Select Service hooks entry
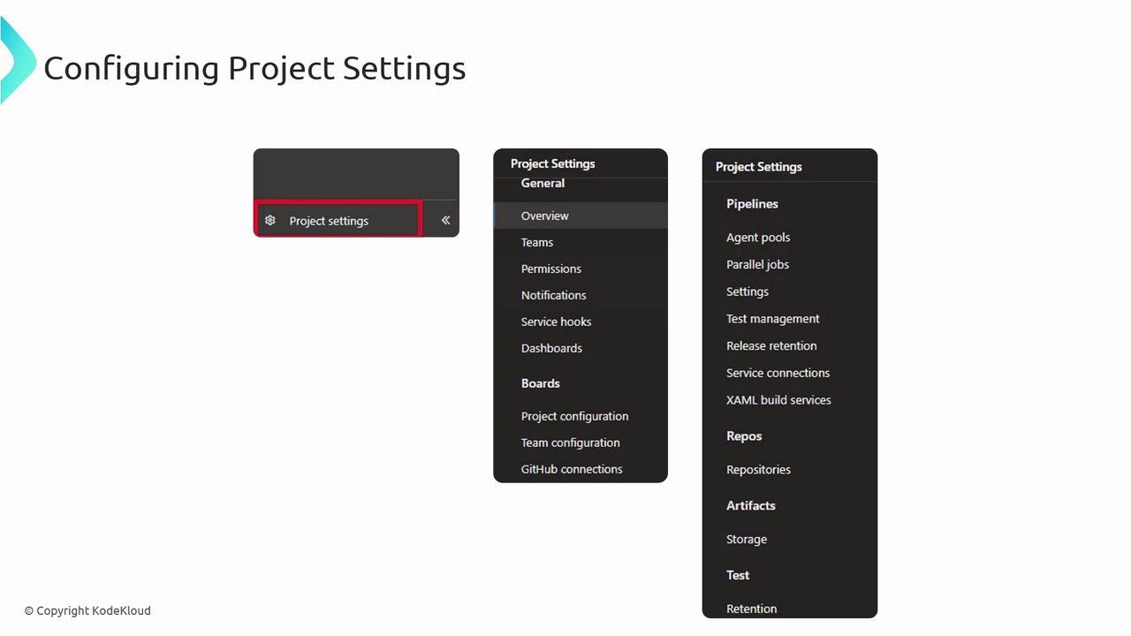Screen dimensions: 1131x636 pyautogui.click(x=556, y=322)
